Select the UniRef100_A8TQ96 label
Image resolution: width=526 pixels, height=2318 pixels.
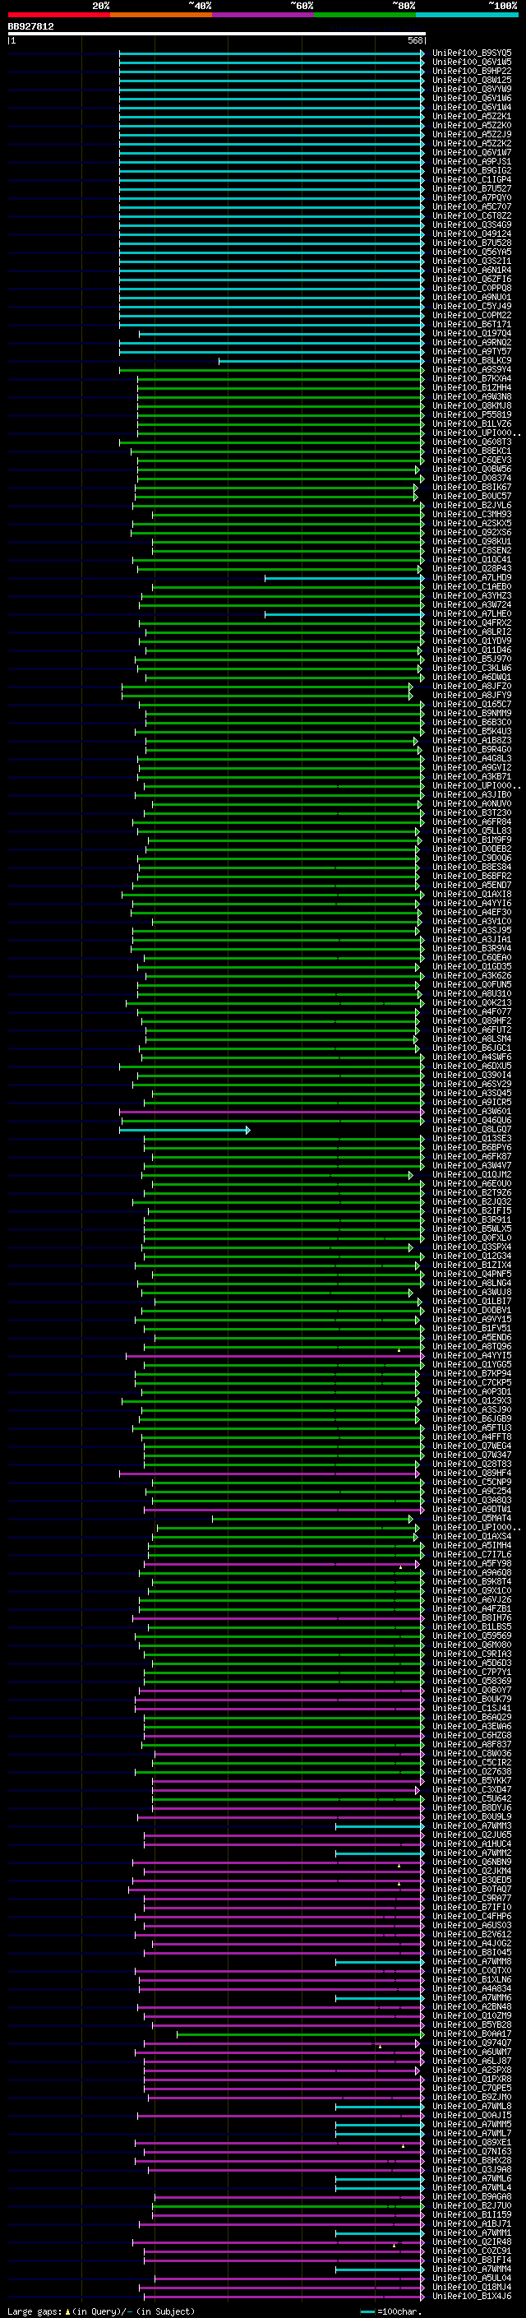472,1346
